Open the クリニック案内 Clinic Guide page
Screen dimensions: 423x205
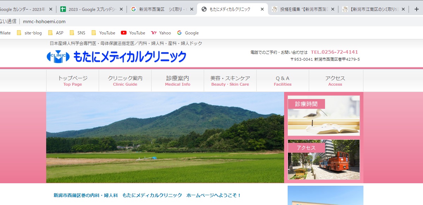[125, 80]
